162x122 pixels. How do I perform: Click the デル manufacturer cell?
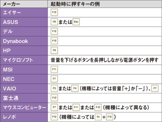coord(24,31)
